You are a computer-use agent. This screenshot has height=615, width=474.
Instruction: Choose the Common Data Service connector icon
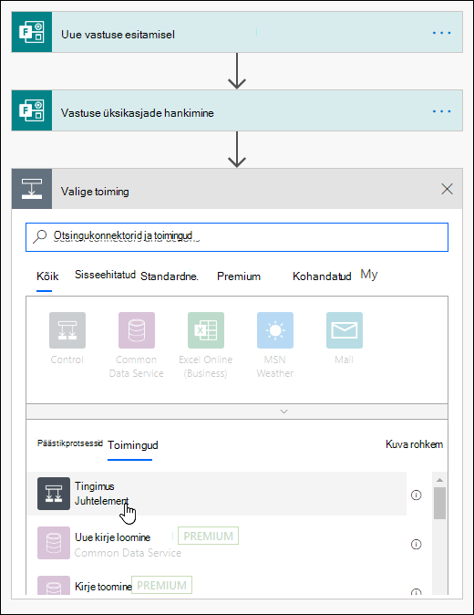tap(137, 330)
